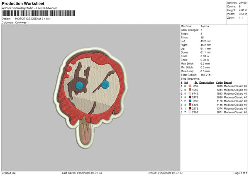Click 'Madeira Classic 40' in row 8
Viewport: 249px width, 176px height.
click(235, 112)
